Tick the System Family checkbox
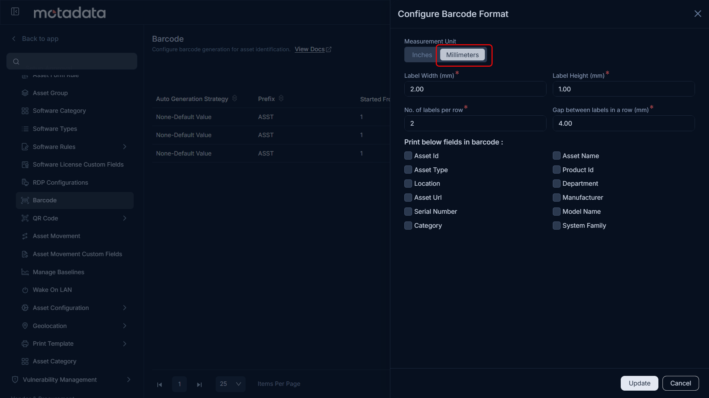Screen dimensions: 709x398 tap(556, 226)
